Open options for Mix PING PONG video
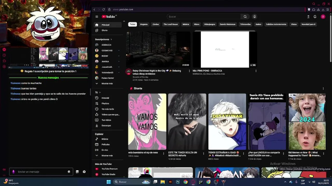The width and height of the screenshot is (332, 186). [256, 71]
